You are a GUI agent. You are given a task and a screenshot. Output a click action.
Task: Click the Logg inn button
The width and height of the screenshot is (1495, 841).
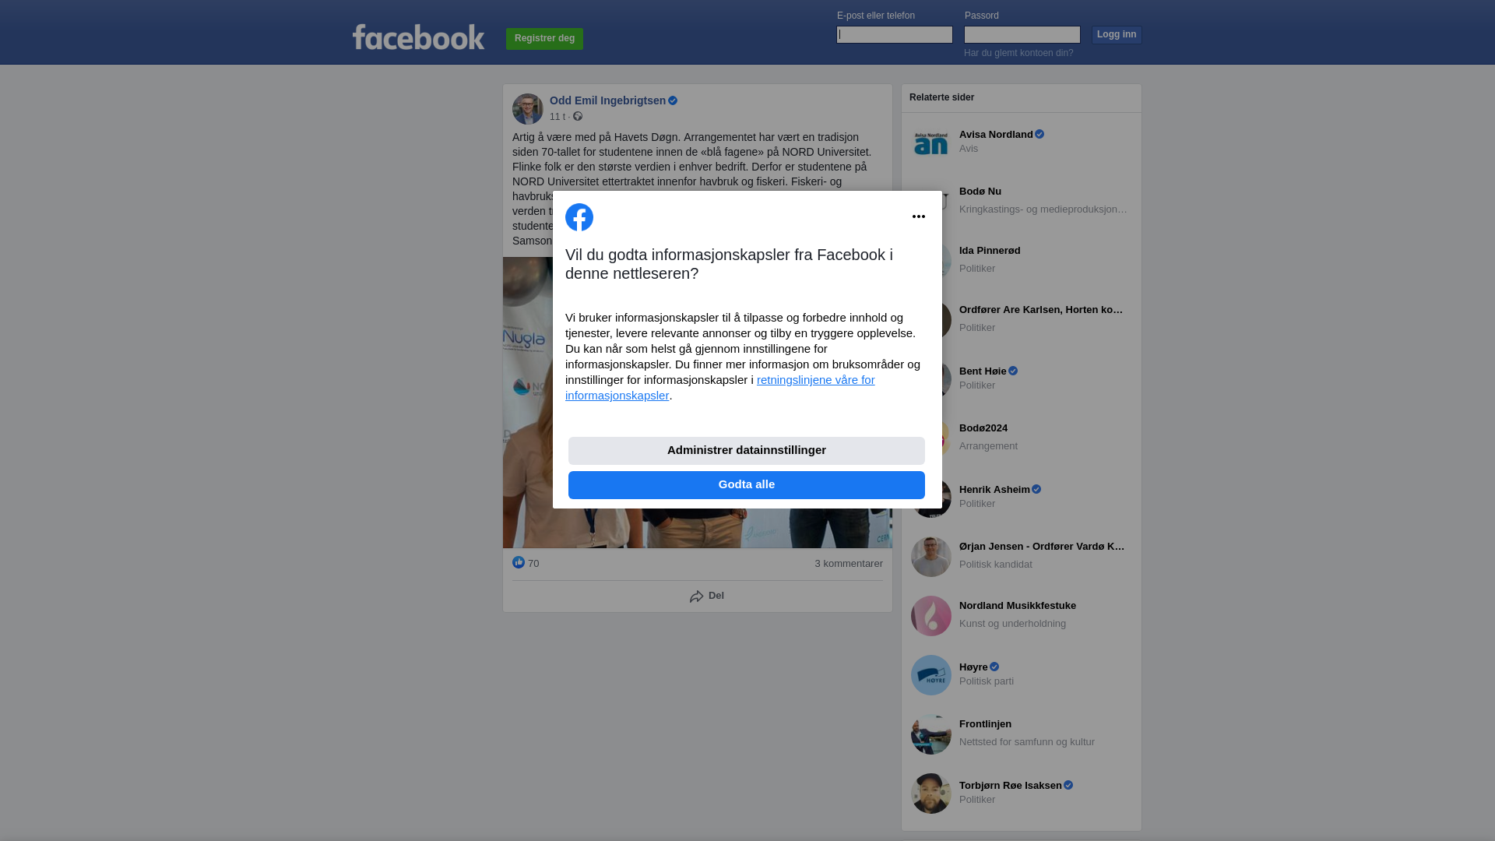click(x=1117, y=35)
